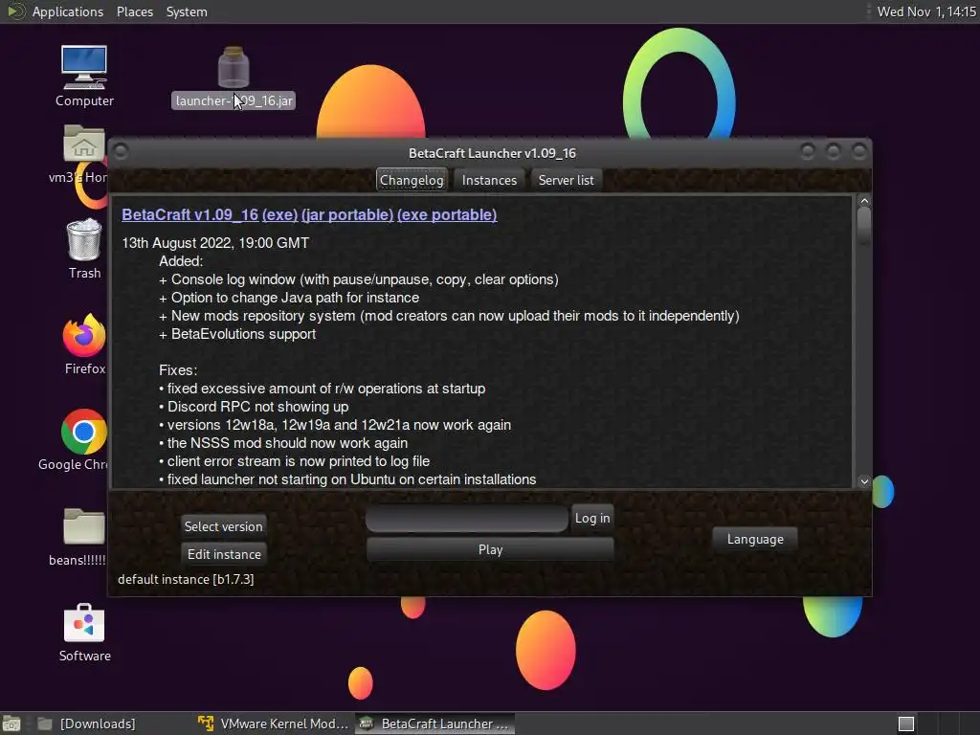The image size is (980, 735).
Task: Minimize the BetaCraft Launcher window
Action: 808,151
